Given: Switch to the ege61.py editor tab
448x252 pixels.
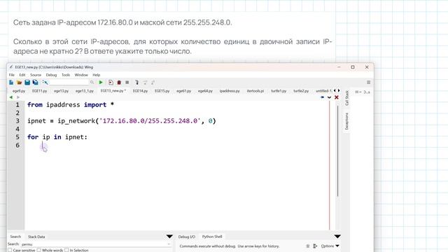Looking at the screenshot, I should 183,91.
